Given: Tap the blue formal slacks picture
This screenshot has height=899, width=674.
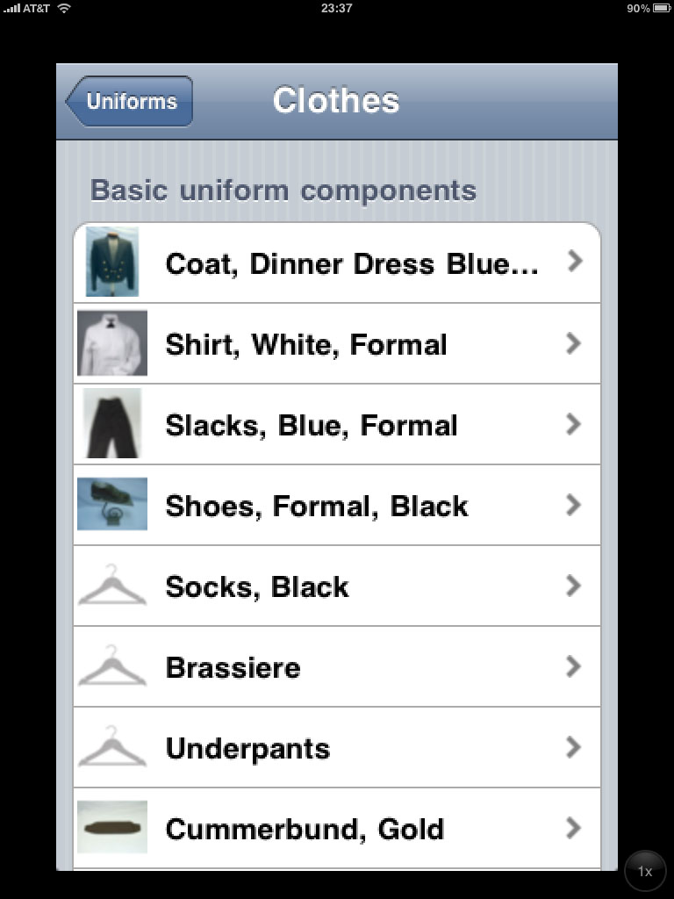Looking at the screenshot, I should (x=112, y=424).
